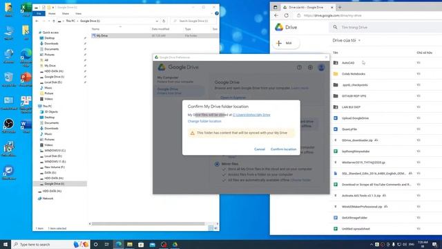Click the Learn more link in Preferences
442x249 pixels.
[x=300, y=88]
